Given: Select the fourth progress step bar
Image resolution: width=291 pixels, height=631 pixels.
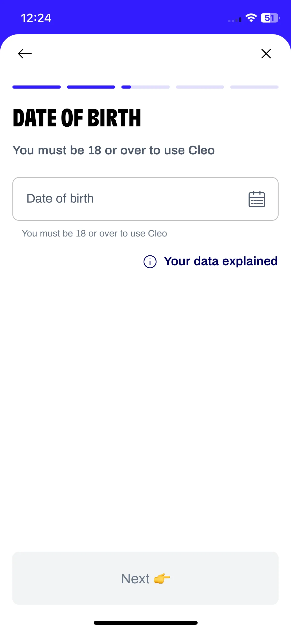Looking at the screenshot, I should tap(200, 87).
